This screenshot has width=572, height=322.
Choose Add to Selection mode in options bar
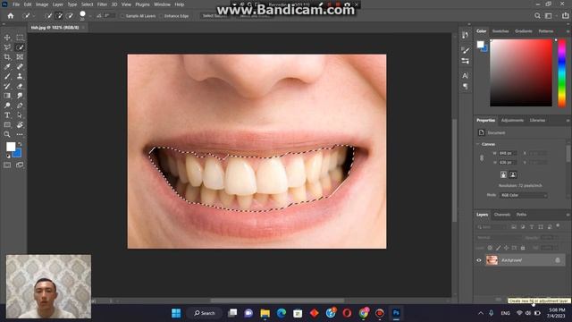tap(59, 16)
